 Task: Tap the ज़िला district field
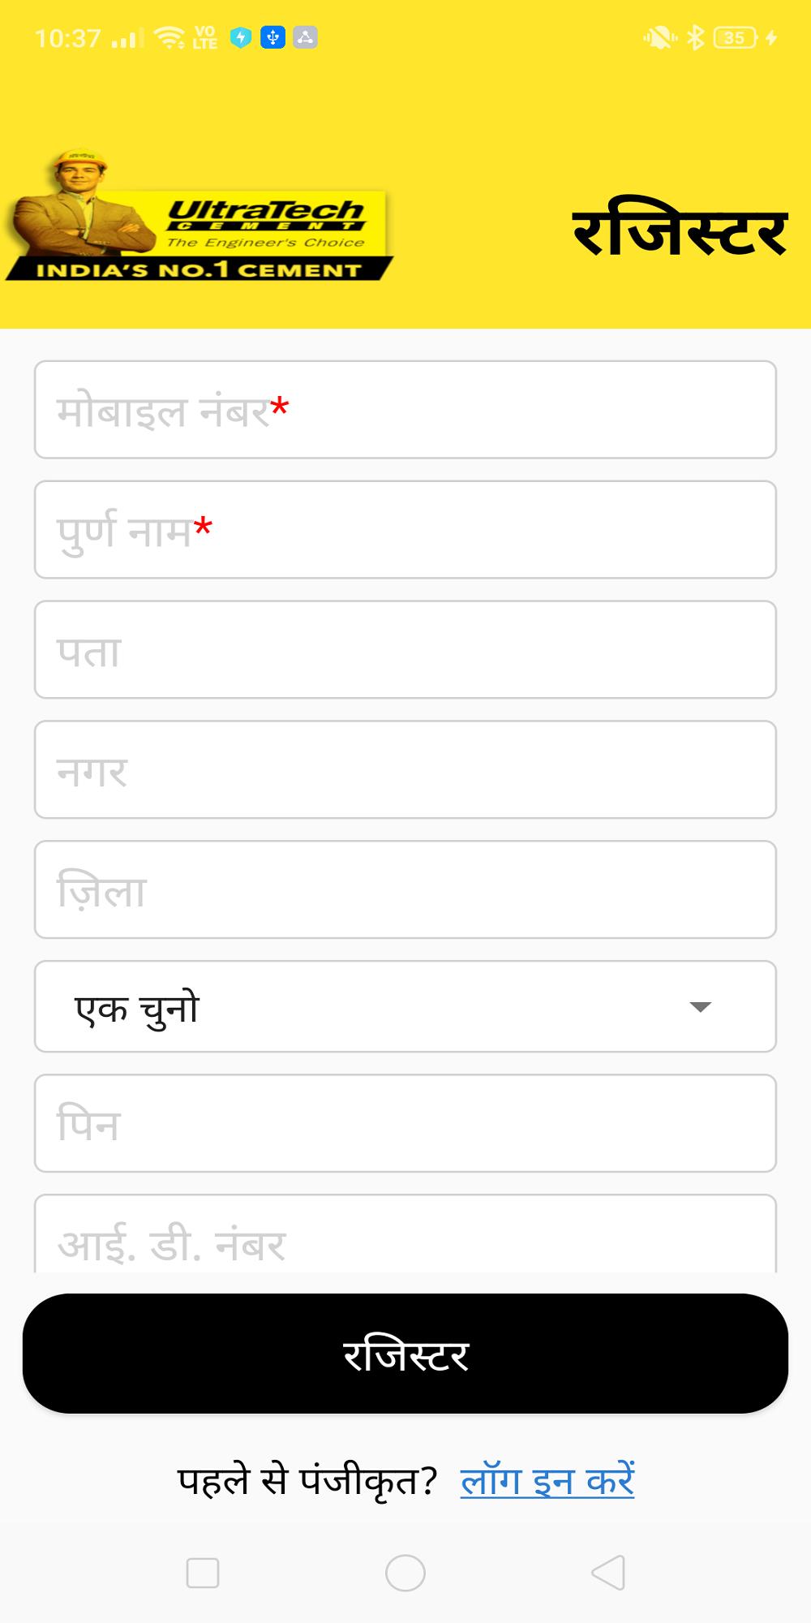coord(405,890)
